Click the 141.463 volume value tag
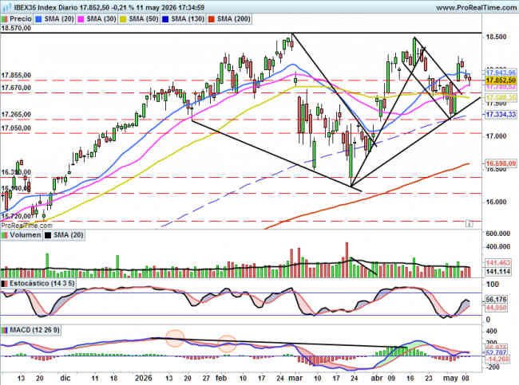519x385 pixels. tap(498, 263)
